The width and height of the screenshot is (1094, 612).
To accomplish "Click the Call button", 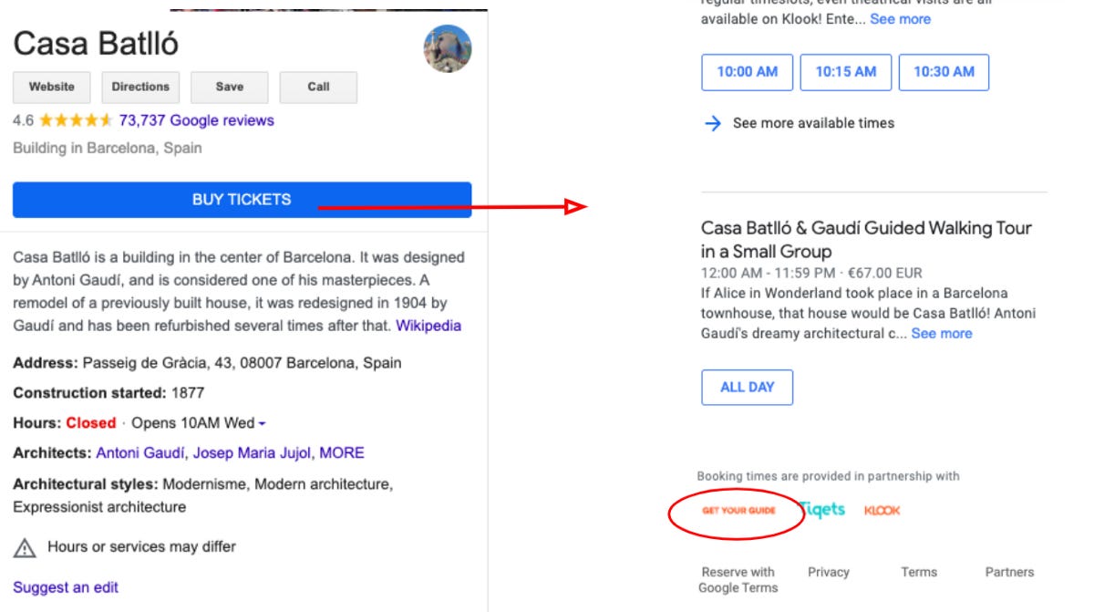I will click(x=318, y=87).
